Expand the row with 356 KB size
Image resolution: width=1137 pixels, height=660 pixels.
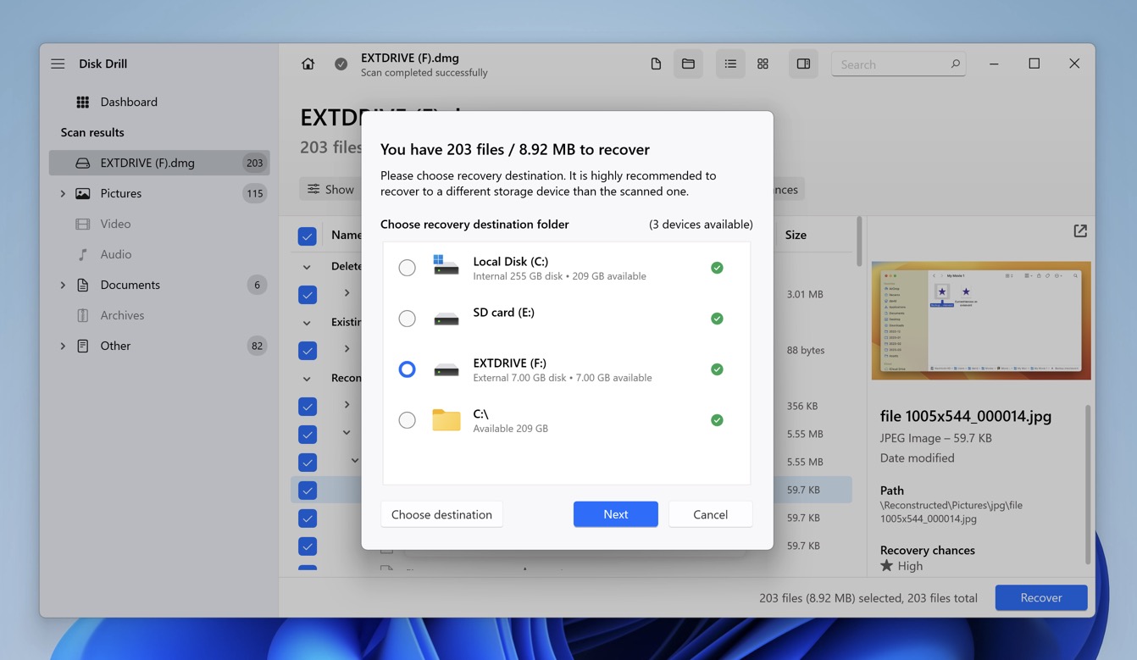coord(347,405)
